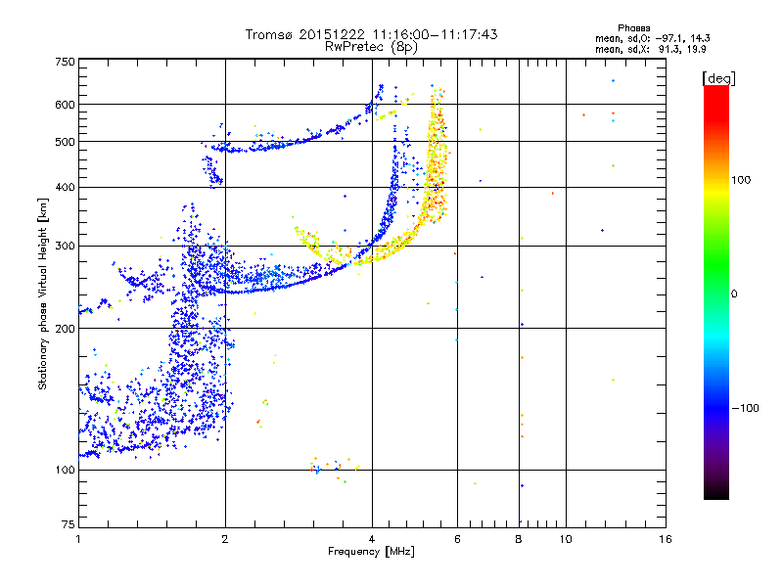The height and width of the screenshot is (587, 783).
Task: Select the 'RwPretec (8p)' subtitle
Action: (x=371, y=47)
